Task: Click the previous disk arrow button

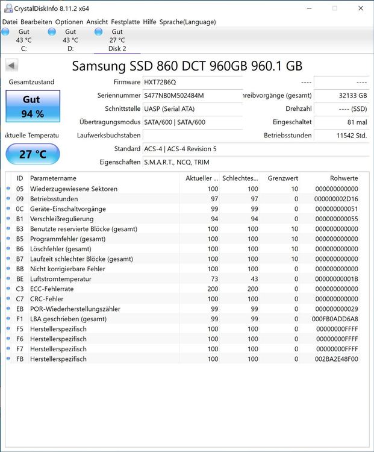Action: click(12, 66)
